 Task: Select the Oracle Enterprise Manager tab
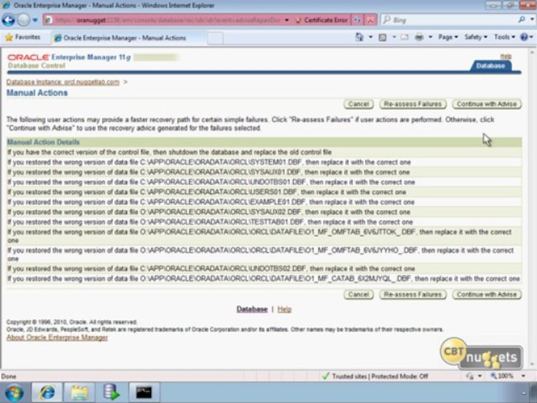129,38
